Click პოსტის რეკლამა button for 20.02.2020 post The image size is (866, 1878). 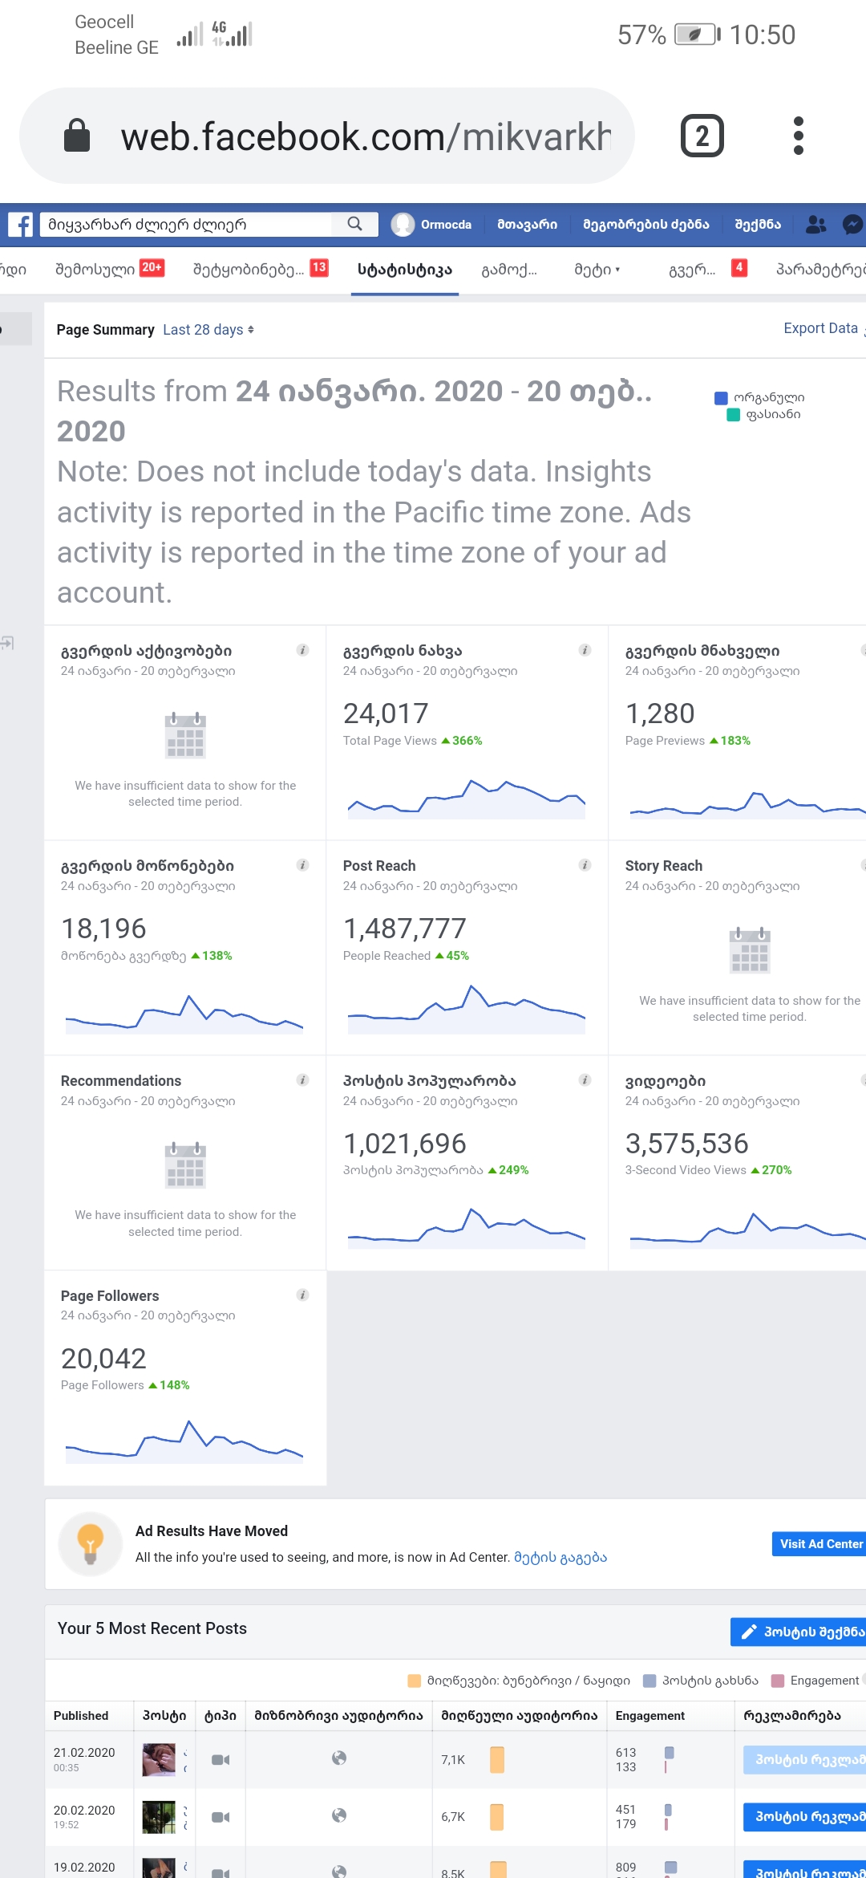pos(805,1816)
